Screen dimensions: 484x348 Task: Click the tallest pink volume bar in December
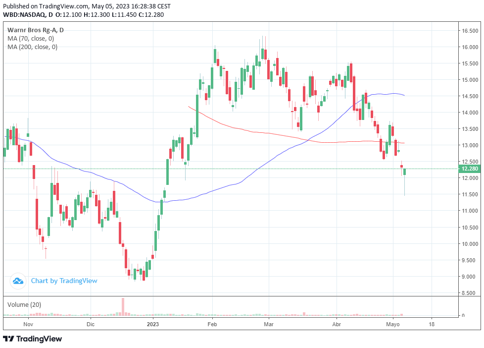point(123,306)
